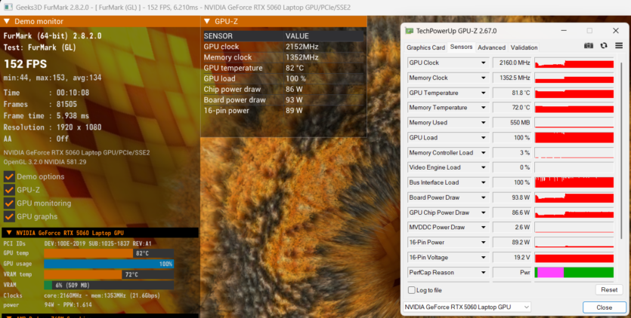The image size is (631, 318).
Task: Click the GPU-Z refresh icon
Action: coord(604,47)
